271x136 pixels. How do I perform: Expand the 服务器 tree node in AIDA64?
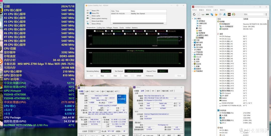[192, 45]
